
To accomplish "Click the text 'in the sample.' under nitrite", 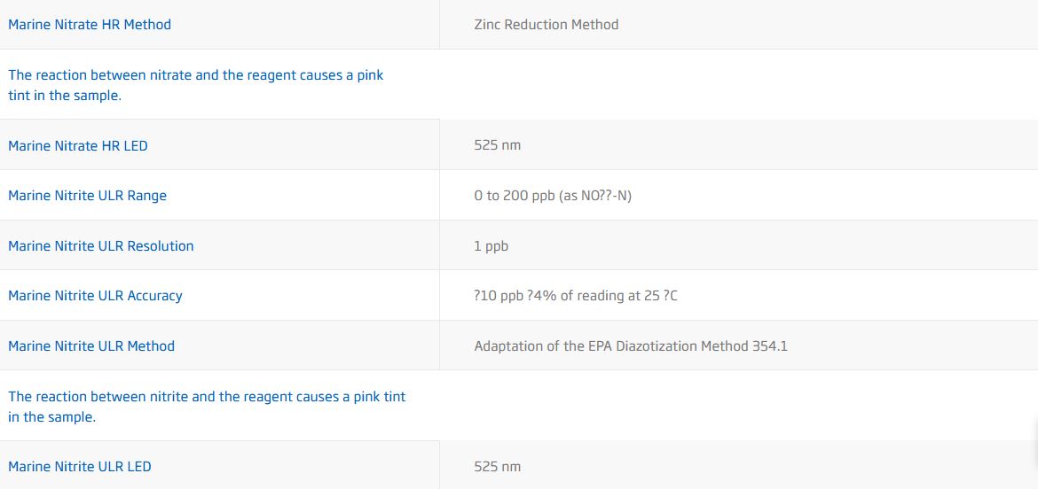I will coord(51,417).
